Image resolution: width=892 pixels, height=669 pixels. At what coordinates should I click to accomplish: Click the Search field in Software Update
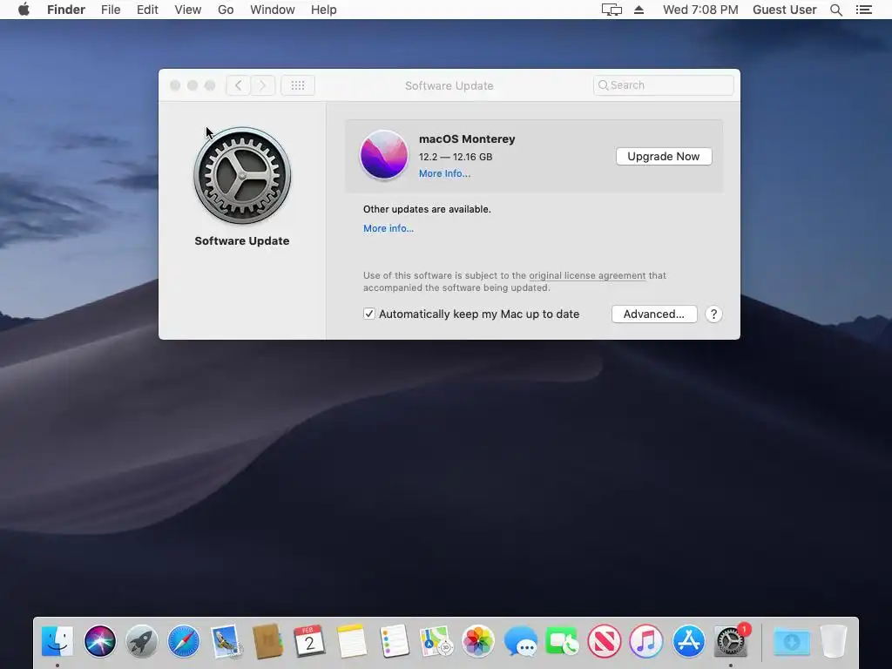[663, 85]
